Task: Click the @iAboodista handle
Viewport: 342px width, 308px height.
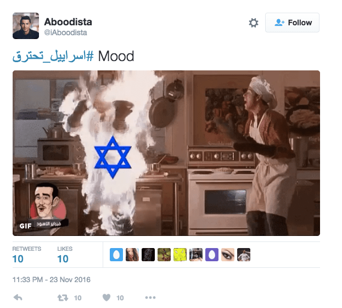Action: coord(66,32)
